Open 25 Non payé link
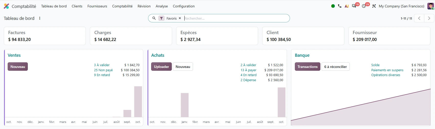 103,70
